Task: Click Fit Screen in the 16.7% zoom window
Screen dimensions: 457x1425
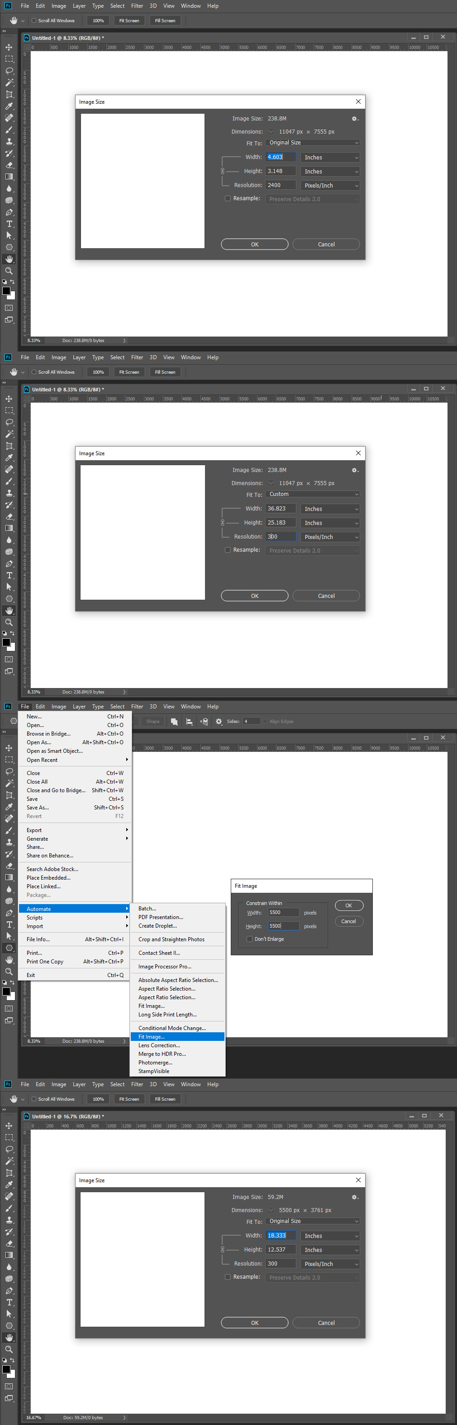Action: 129,1099
